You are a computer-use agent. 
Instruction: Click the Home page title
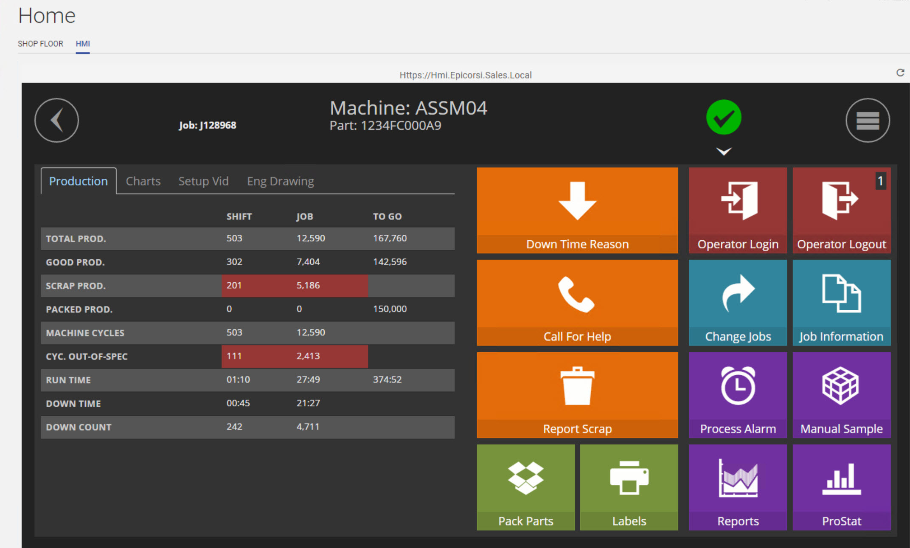(x=47, y=16)
